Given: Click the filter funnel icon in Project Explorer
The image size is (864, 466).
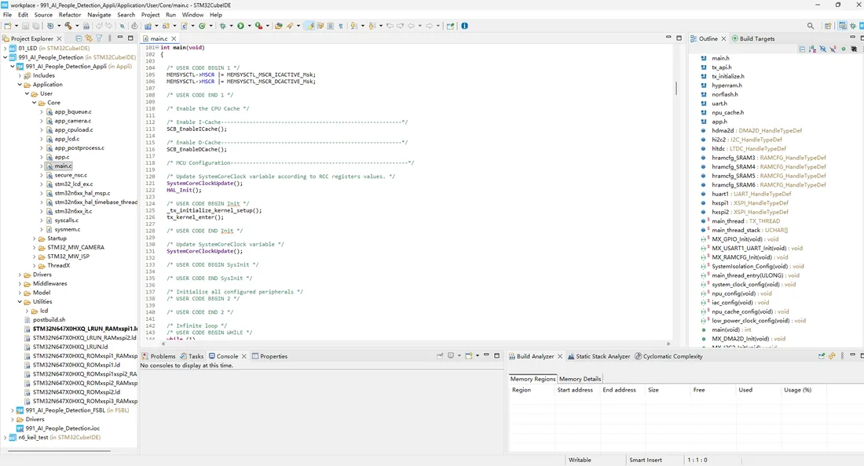Looking at the screenshot, I should [x=99, y=38].
